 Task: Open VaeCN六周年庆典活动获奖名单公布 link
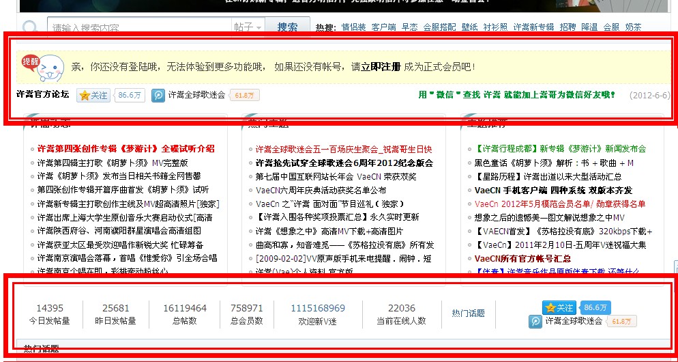click(321, 190)
